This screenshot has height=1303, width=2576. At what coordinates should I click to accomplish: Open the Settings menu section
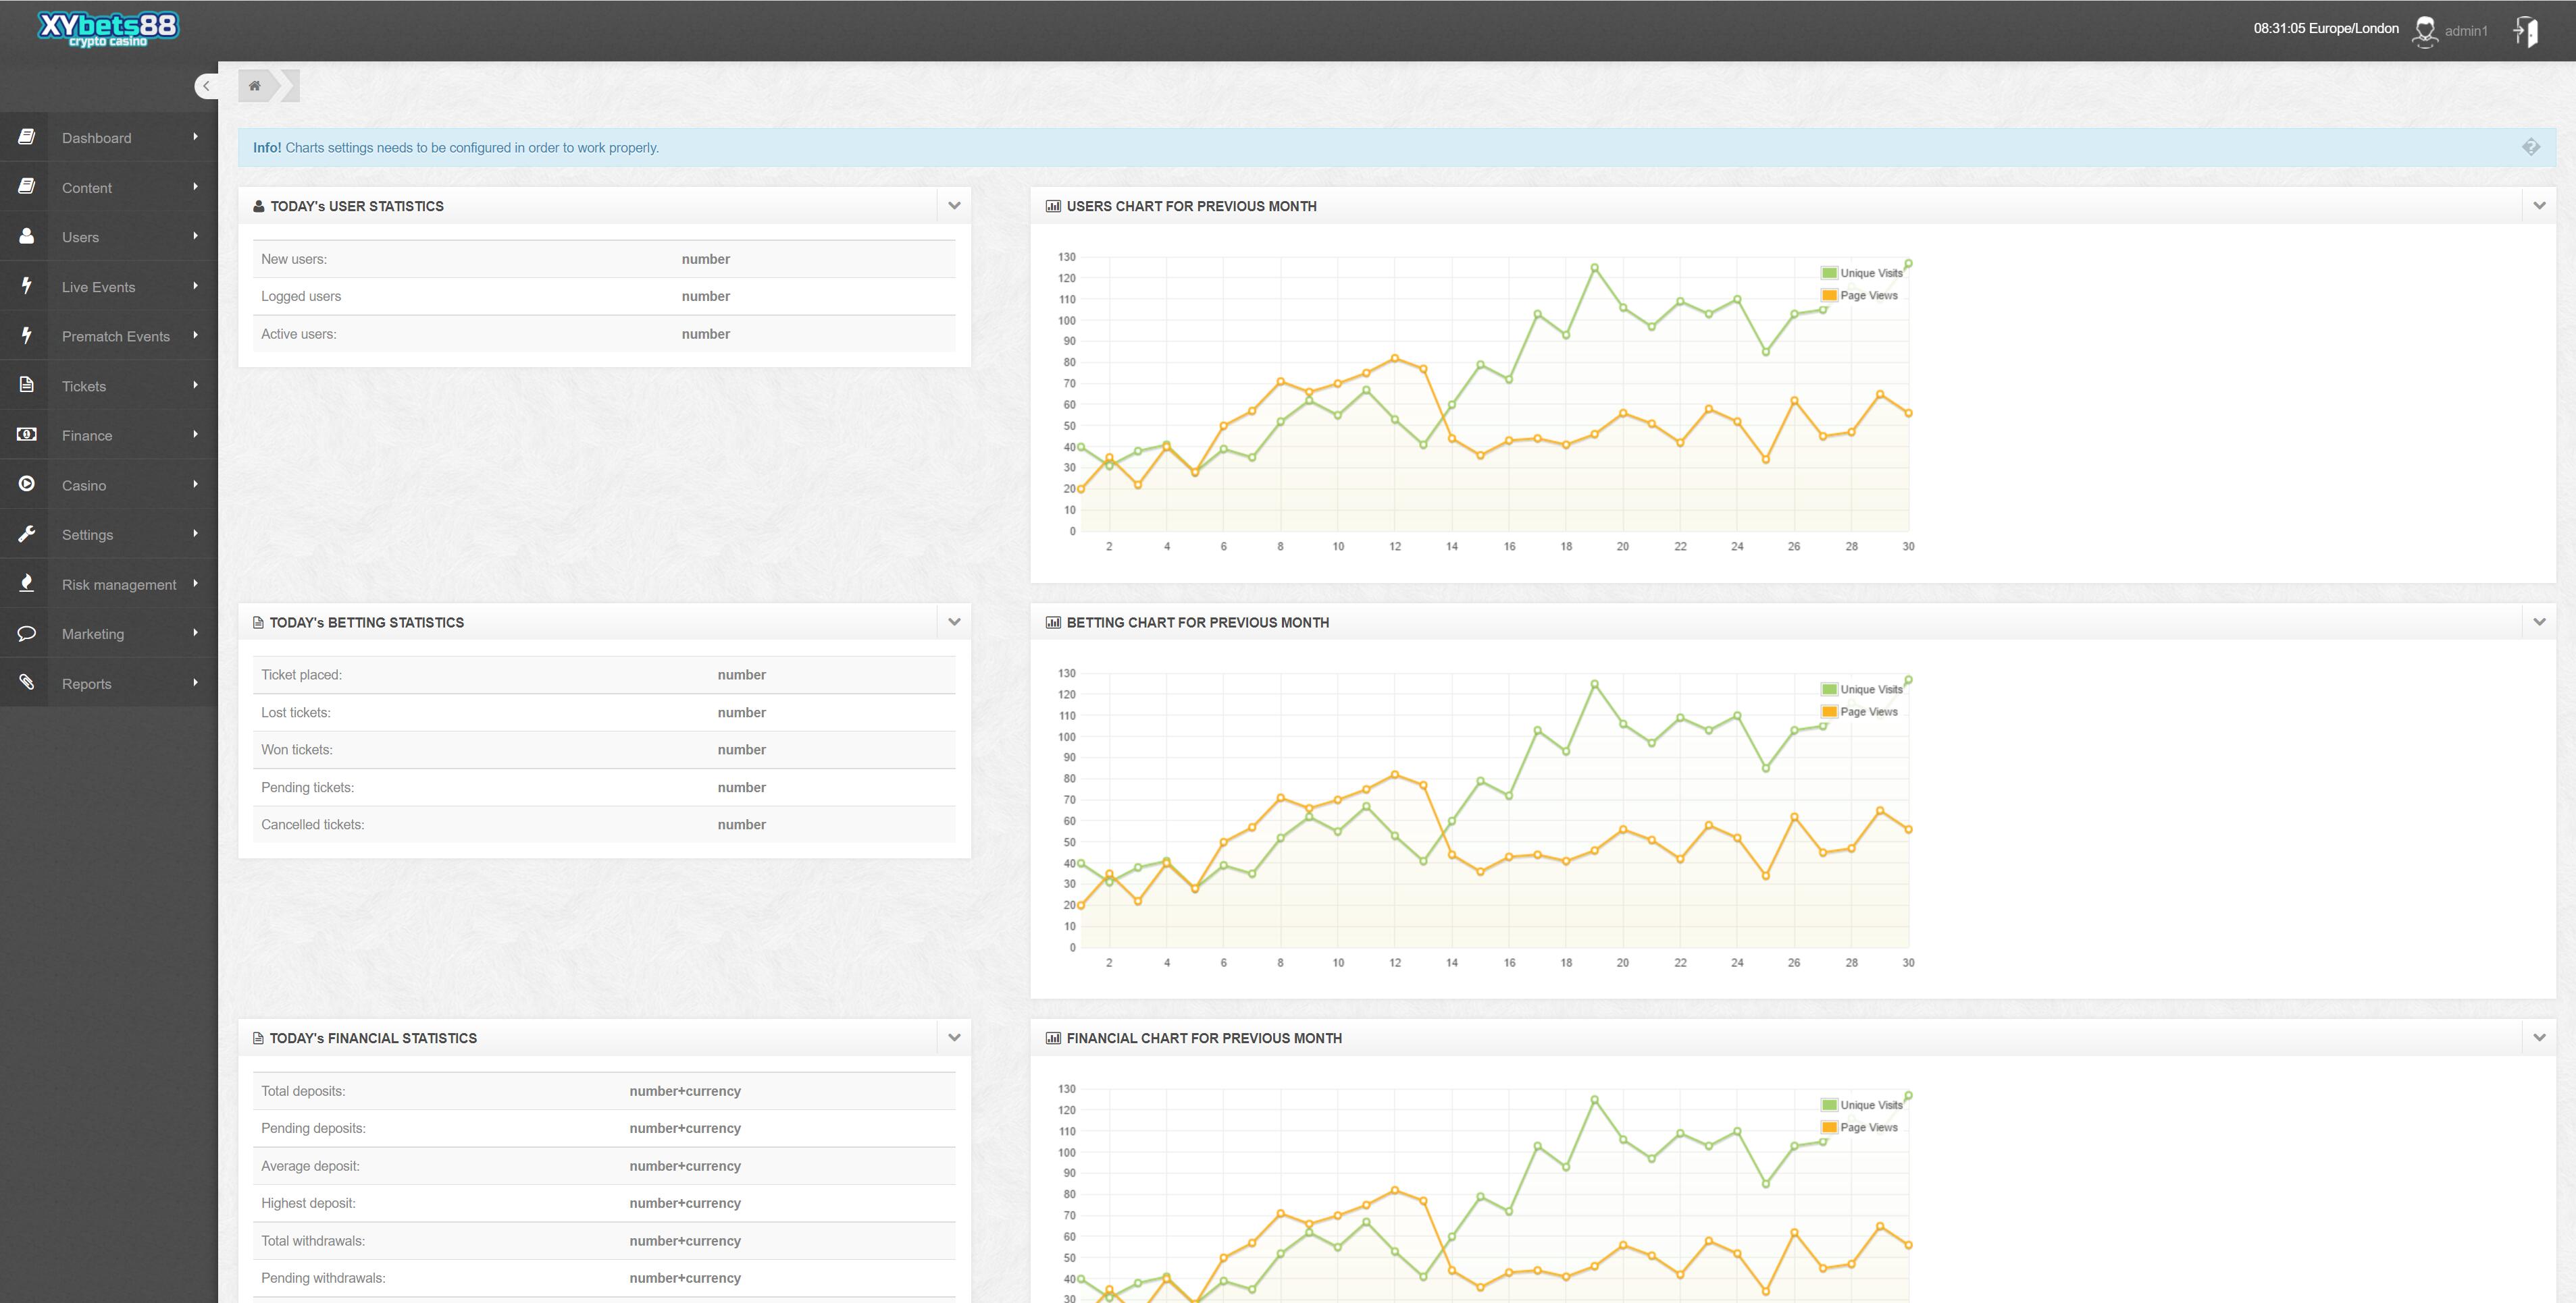[108, 534]
